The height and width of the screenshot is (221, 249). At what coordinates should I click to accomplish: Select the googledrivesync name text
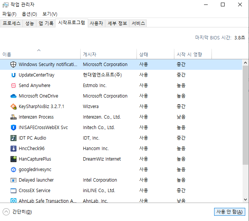[x=35, y=170]
